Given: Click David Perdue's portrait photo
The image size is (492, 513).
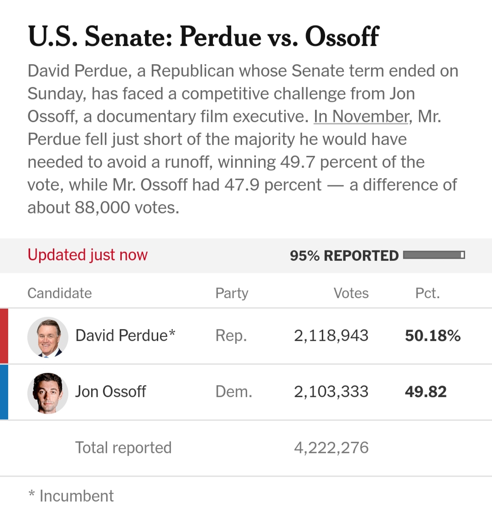Looking at the screenshot, I should [48, 337].
